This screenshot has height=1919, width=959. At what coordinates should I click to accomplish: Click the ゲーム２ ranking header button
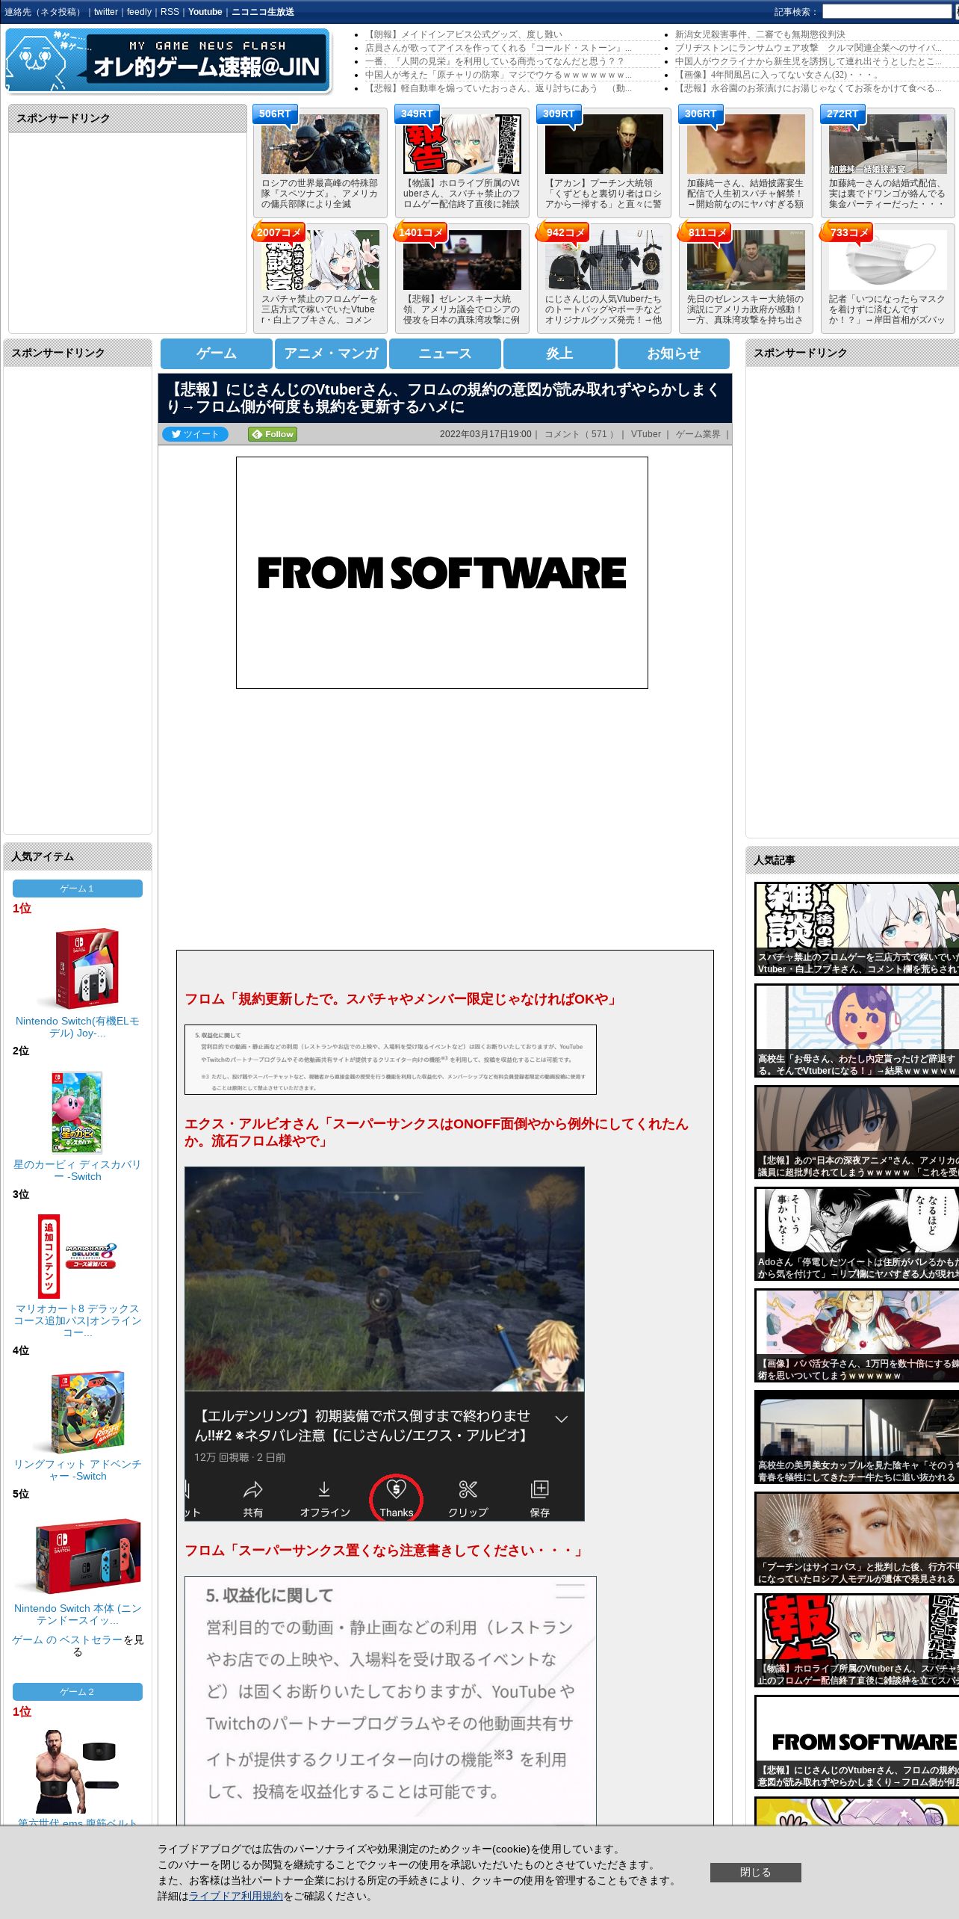77,1692
